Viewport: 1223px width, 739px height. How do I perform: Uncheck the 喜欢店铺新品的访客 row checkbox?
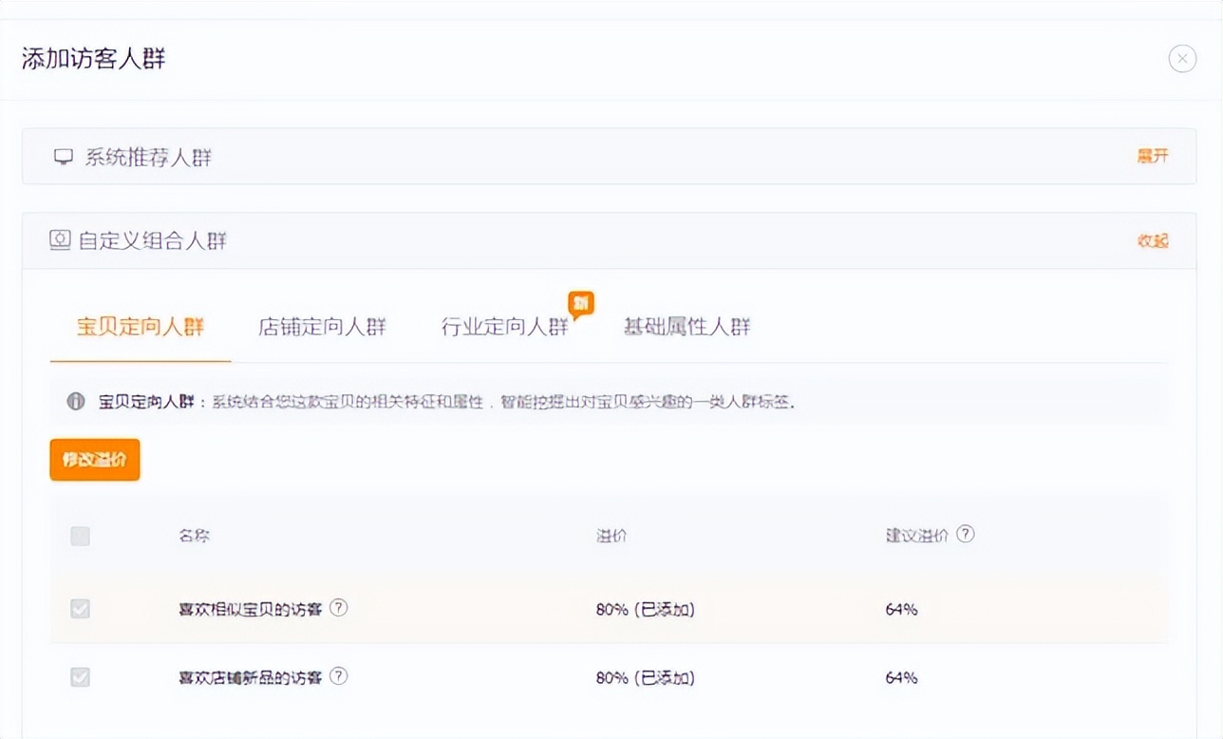click(80, 677)
